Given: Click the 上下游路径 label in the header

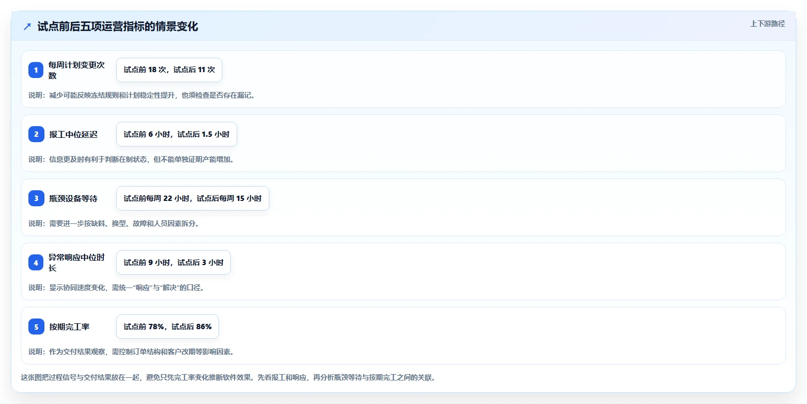Looking at the screenshot, I should [x=767, y=24].
